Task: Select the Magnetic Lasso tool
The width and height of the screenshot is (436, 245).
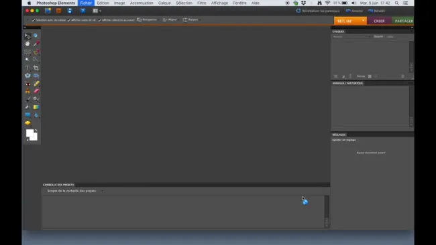Action: coord(36,52)
